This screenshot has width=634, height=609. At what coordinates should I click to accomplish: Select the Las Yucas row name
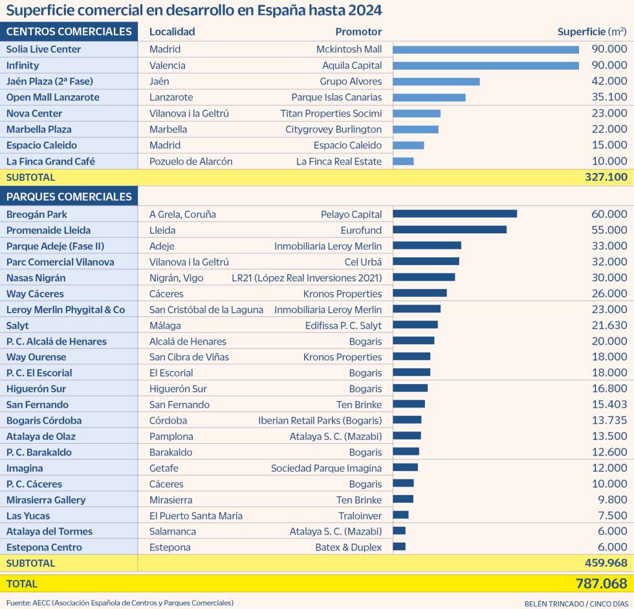coord(28,516)
